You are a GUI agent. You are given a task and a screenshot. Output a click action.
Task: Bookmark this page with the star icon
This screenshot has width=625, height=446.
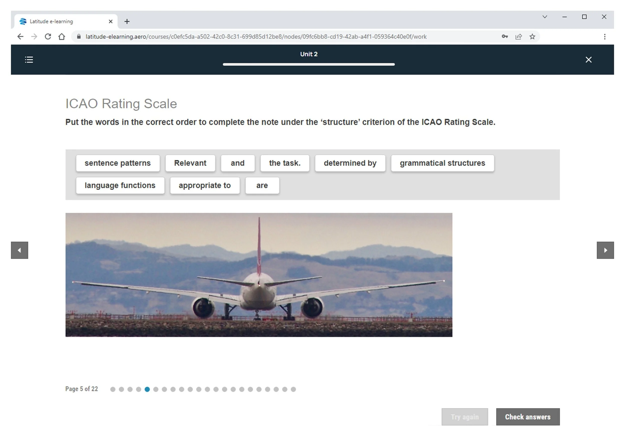(532, 36)
